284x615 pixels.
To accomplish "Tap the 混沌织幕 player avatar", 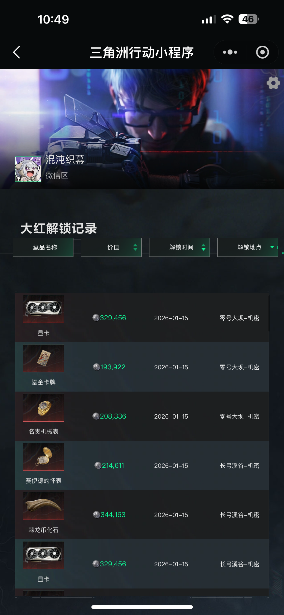I will (28, 169).
